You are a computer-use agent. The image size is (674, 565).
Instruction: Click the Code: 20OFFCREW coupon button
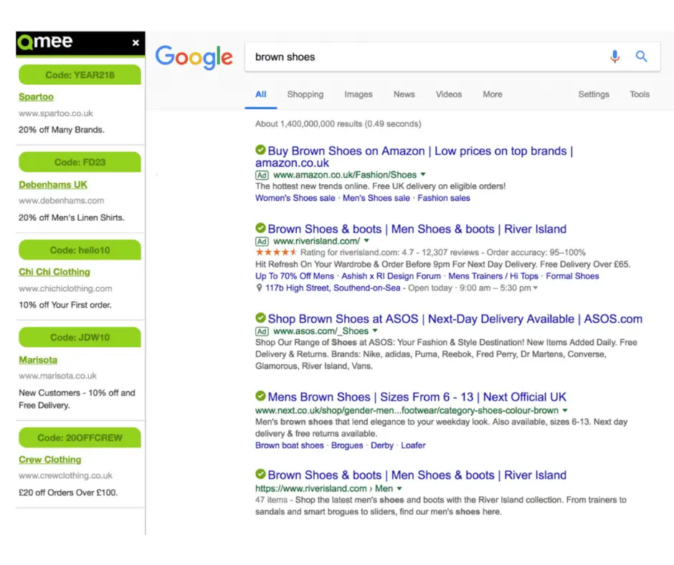(x=80, y=437)
